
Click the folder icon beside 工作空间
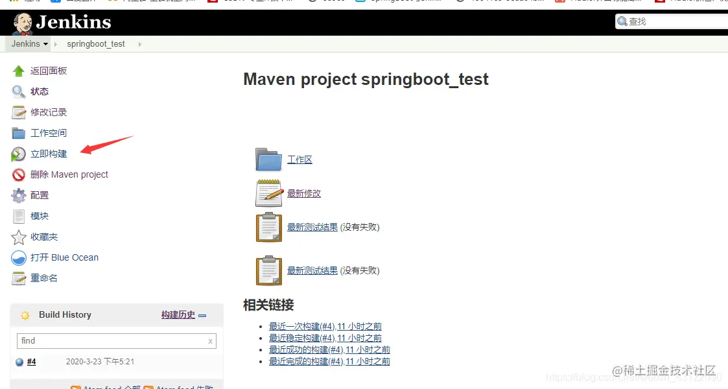(x=19, y=133)
